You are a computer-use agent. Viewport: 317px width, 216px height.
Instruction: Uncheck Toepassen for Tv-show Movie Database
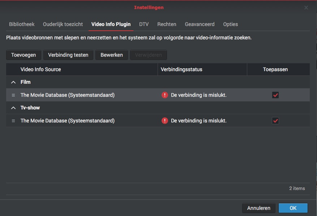coord(275,121)
